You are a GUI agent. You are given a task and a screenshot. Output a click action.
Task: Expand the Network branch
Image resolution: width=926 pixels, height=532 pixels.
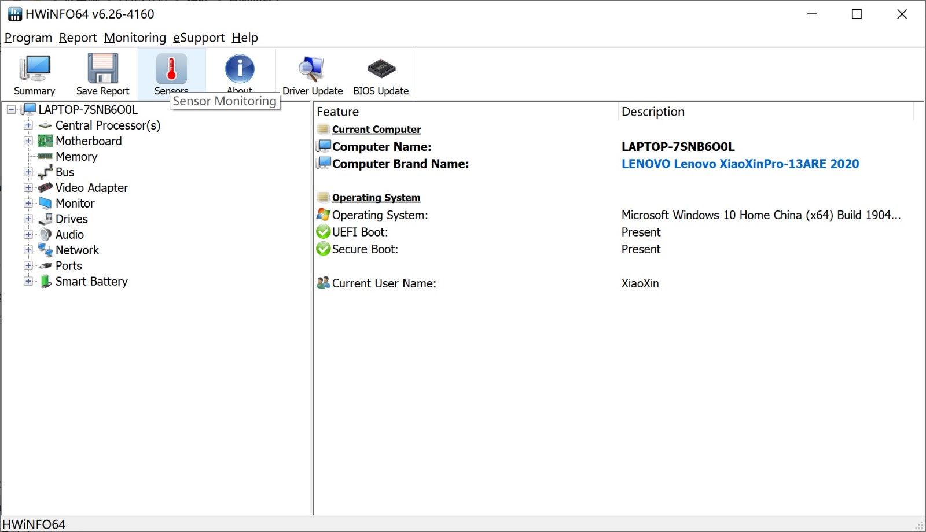pyautogui.click(x=28, y=250)
